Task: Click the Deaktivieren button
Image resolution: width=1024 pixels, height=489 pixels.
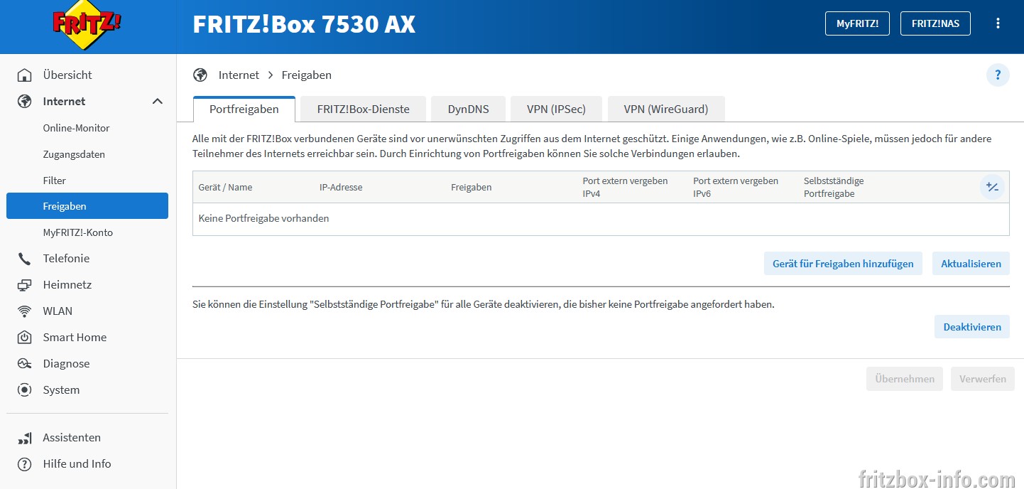Action: [x=972, y=327]
